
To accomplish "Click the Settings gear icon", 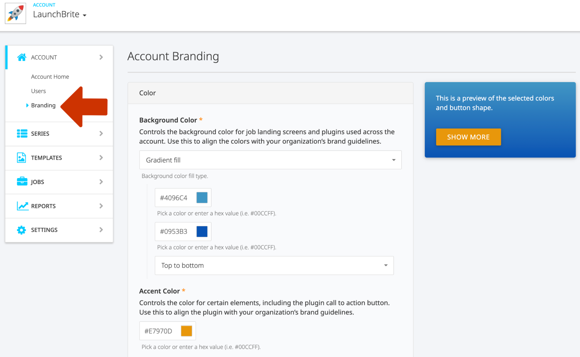I will 21,230.
